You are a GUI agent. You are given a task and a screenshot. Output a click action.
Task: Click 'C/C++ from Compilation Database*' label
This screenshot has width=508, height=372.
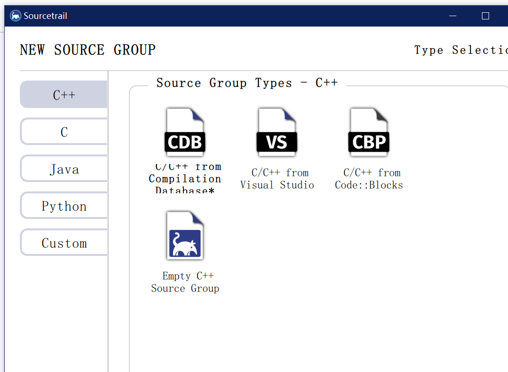[x=185, y=179]
